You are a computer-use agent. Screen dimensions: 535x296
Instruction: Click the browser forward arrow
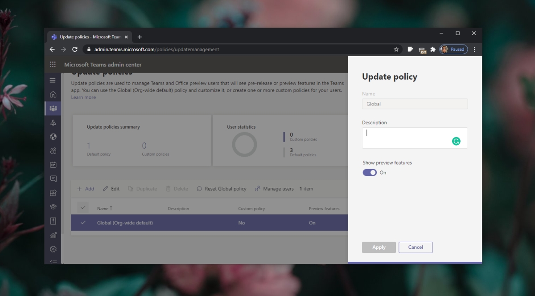pyautogui.click(x=63, y=49)
